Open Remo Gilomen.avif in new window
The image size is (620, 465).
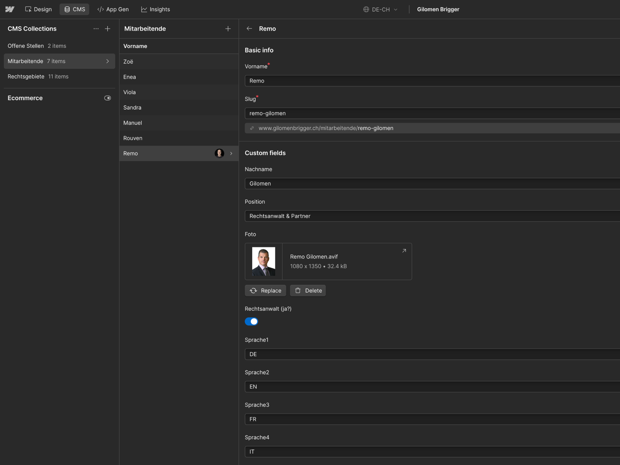(x=404, y=251)
